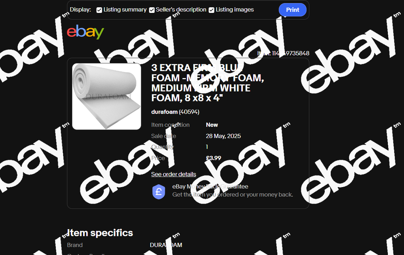Open the foam roll product thumbnail
The image size is (404, 255).
coord(106,96)
